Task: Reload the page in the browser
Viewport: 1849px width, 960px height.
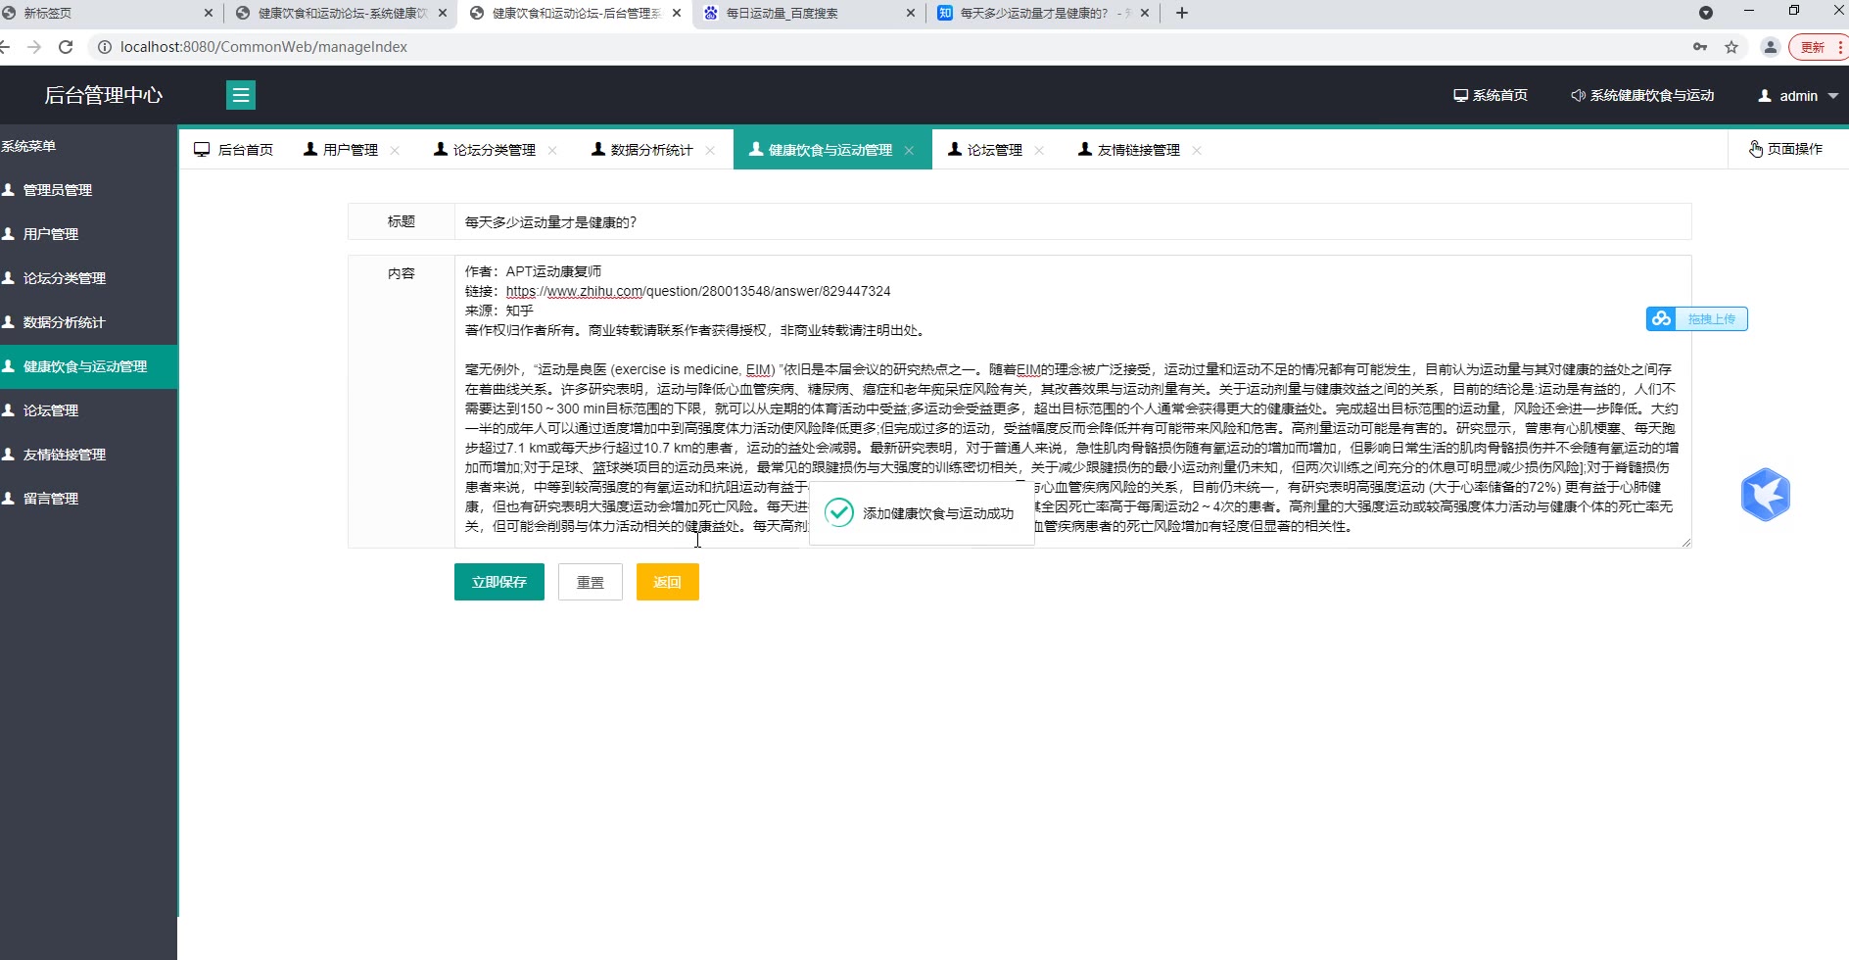Action: 66,47
